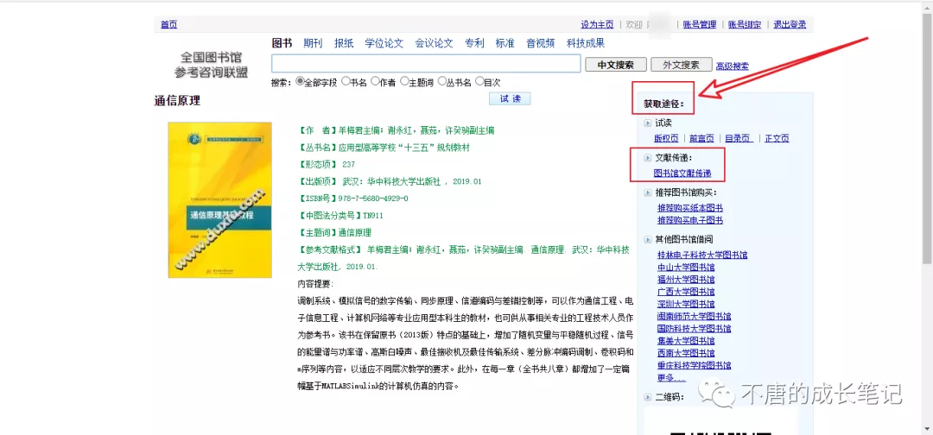
Task: Open 账号管理 link
Action: 700,25
